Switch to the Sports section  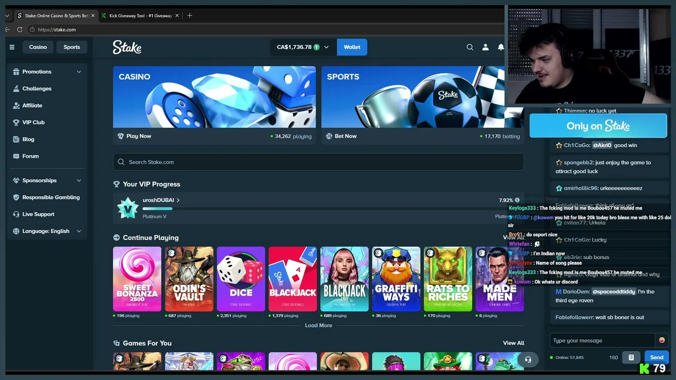click(x=72, y=47)
